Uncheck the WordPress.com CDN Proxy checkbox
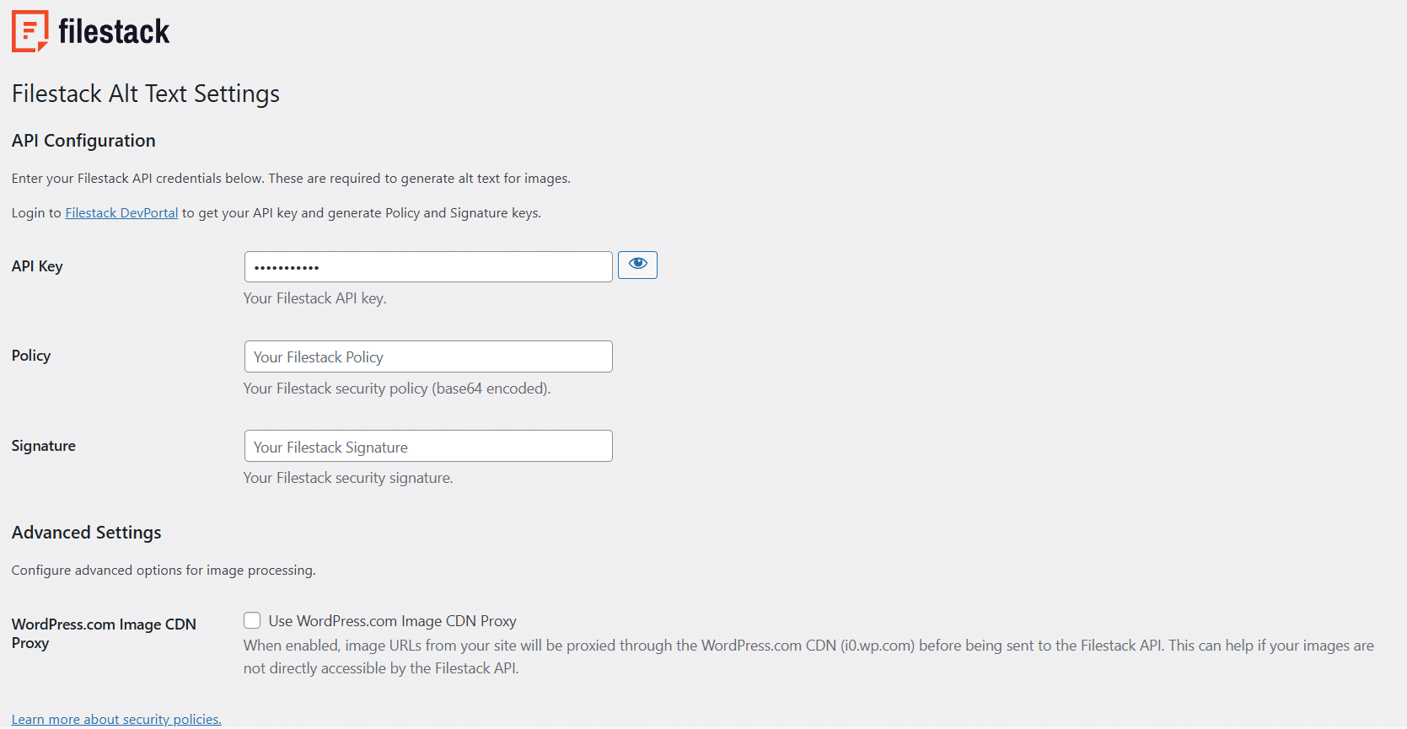The width and height of the screenshot is (1407, 729). click(x=251, y=620)
